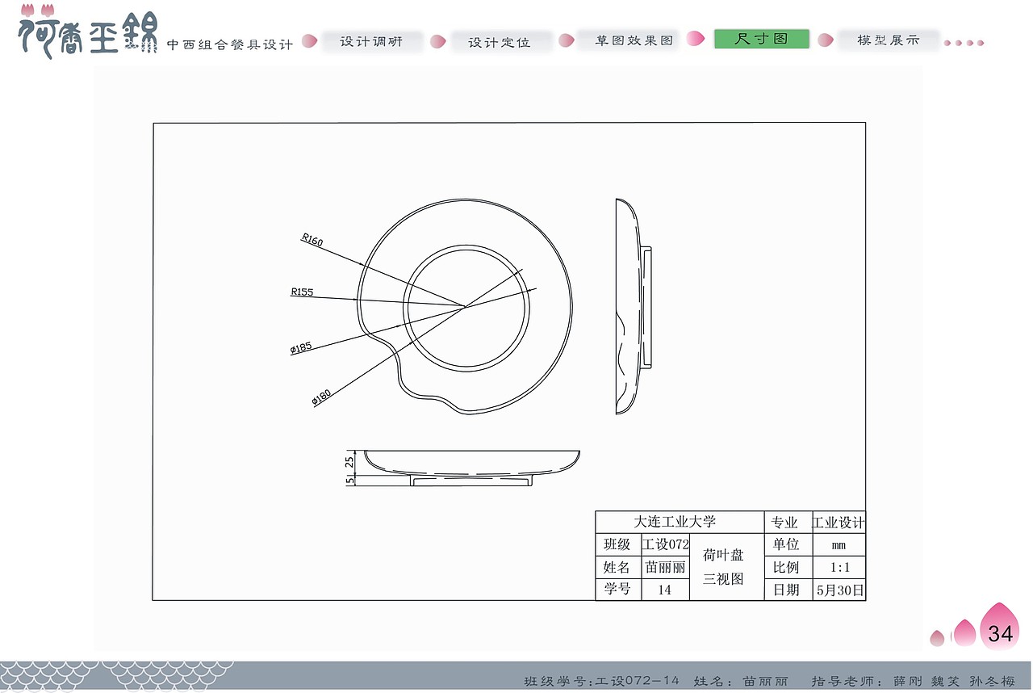1033x693 pixels.
Task: Go to the 模型展示 tab
Action: pyautogui.click(x=888, y=40)
